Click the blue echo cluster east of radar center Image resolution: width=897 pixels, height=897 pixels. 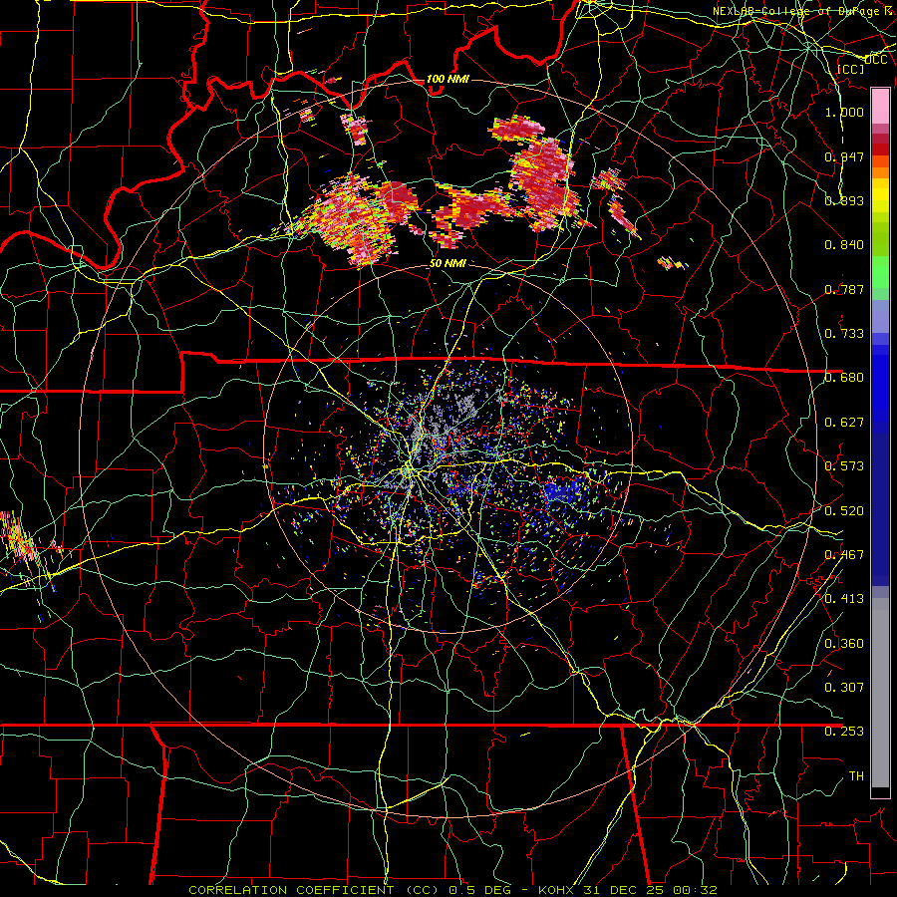[563, 492]
